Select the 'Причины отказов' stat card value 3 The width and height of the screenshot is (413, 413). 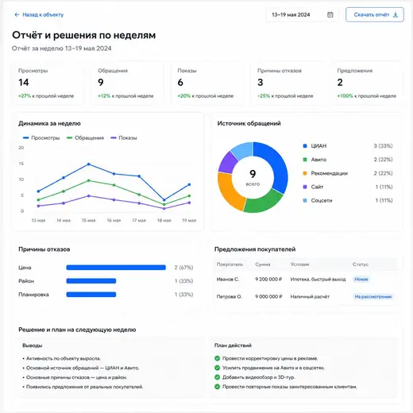click(x=261, y=83)
